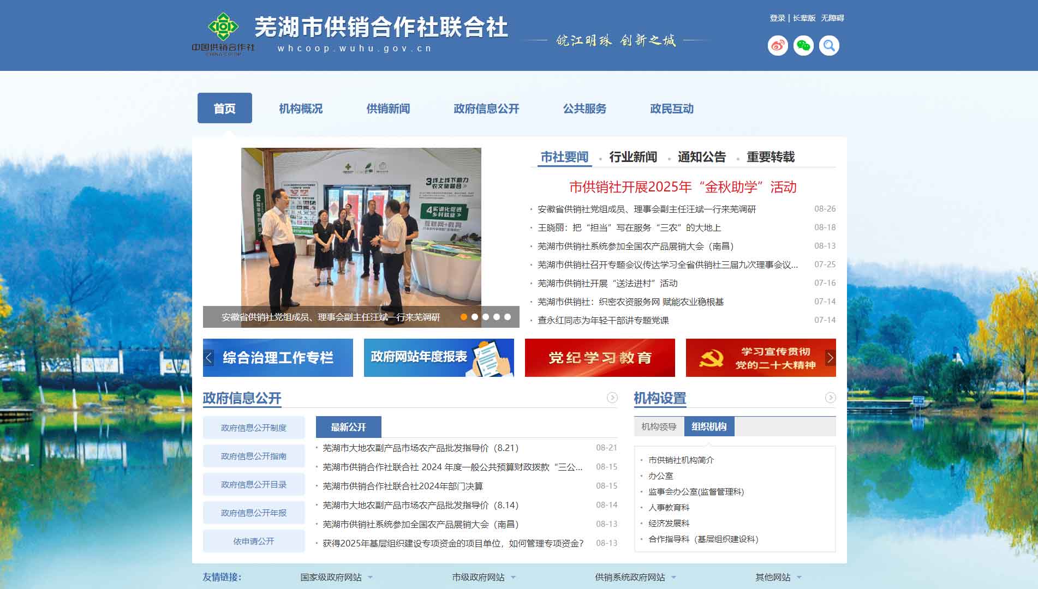Viewport: 1038px width, 589px height.
Task: Select the 组织机构 tab
Action: pyautogui.click(x=709, y=426)
